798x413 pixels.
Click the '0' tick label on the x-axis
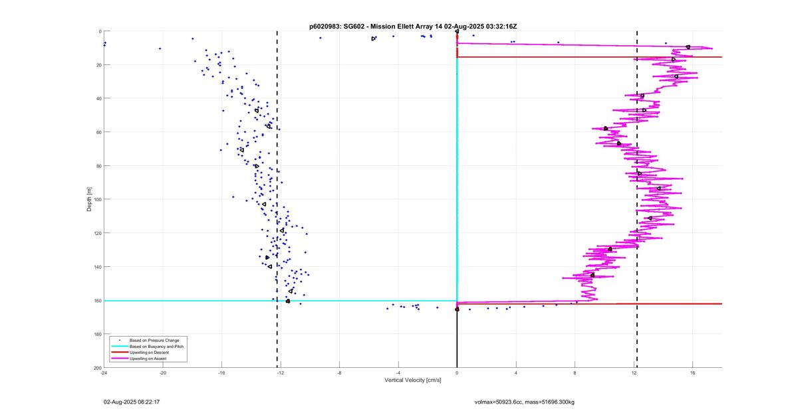[x=457, y=373]
